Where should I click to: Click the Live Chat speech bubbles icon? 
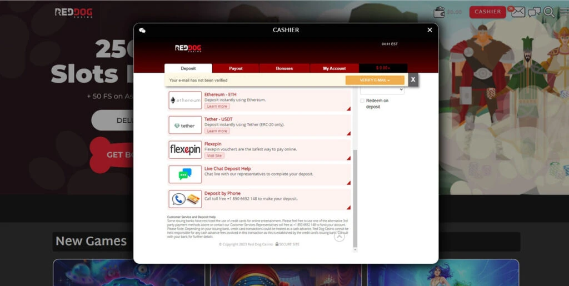[x=185, y=174]
